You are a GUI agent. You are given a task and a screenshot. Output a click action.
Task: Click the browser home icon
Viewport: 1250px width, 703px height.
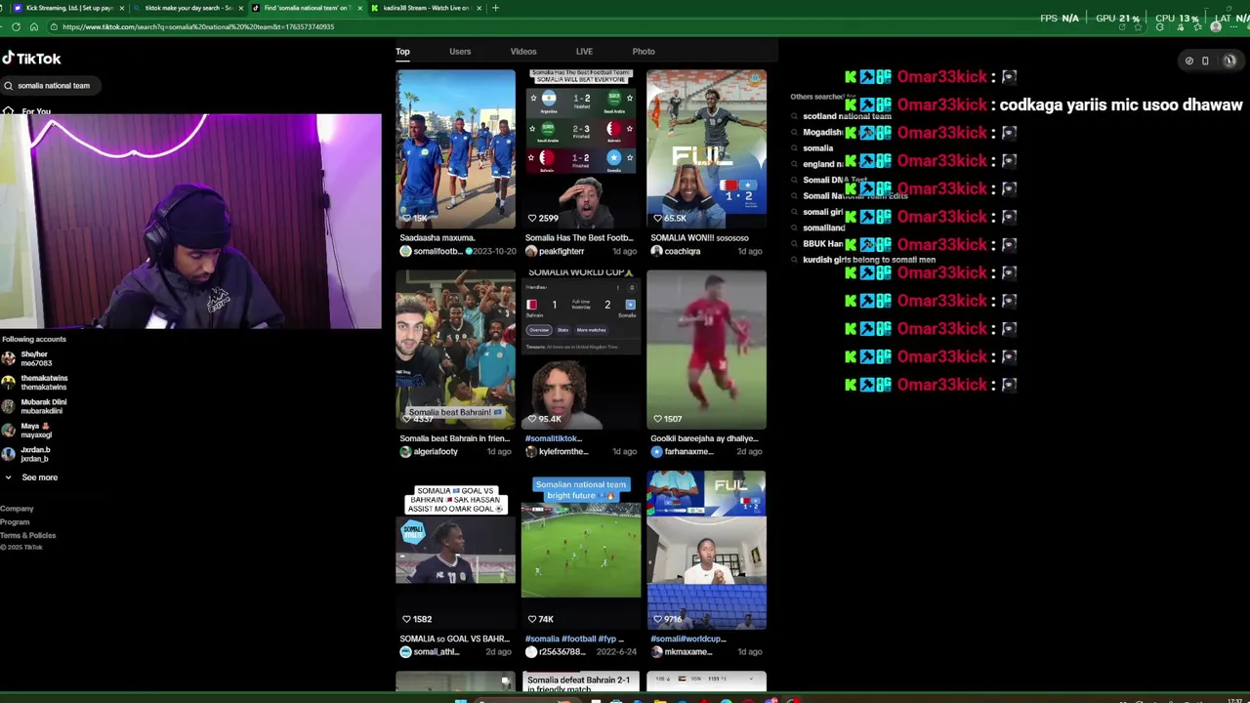click(x=33, y=27)
